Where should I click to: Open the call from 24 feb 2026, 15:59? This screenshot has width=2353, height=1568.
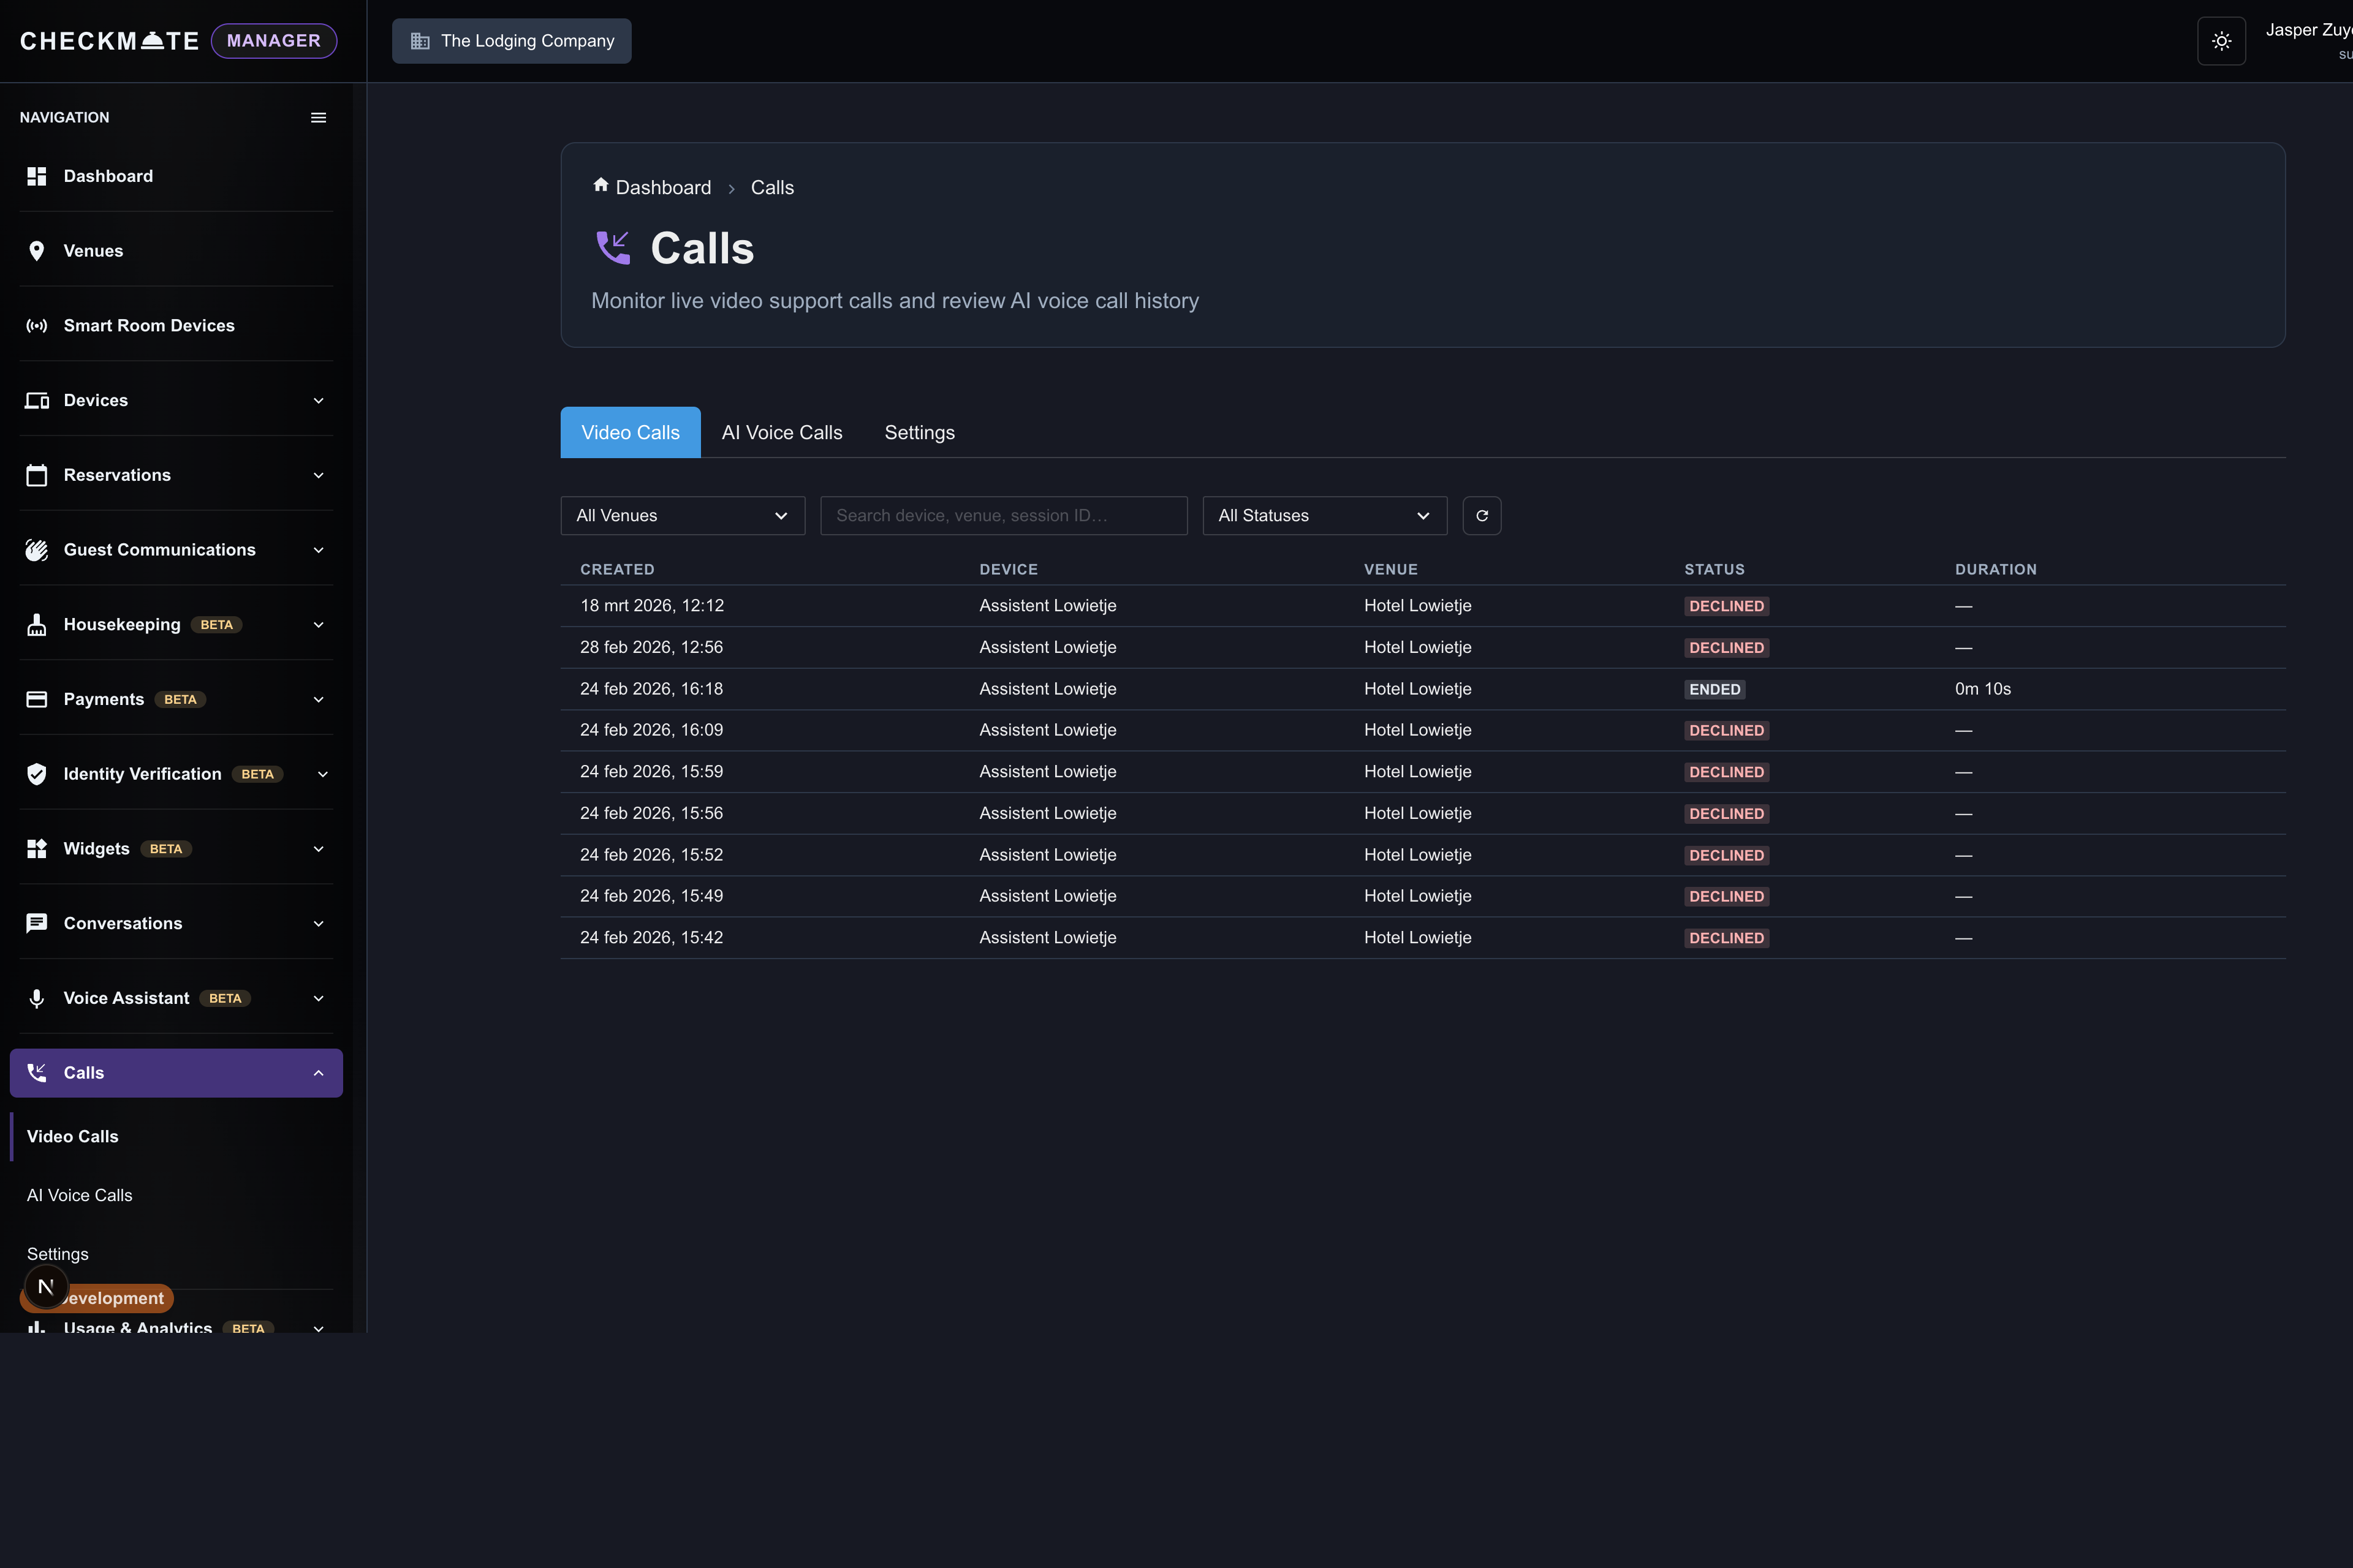1423,772
